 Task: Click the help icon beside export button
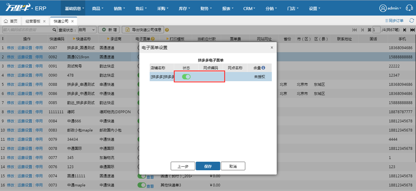point(167,30)
